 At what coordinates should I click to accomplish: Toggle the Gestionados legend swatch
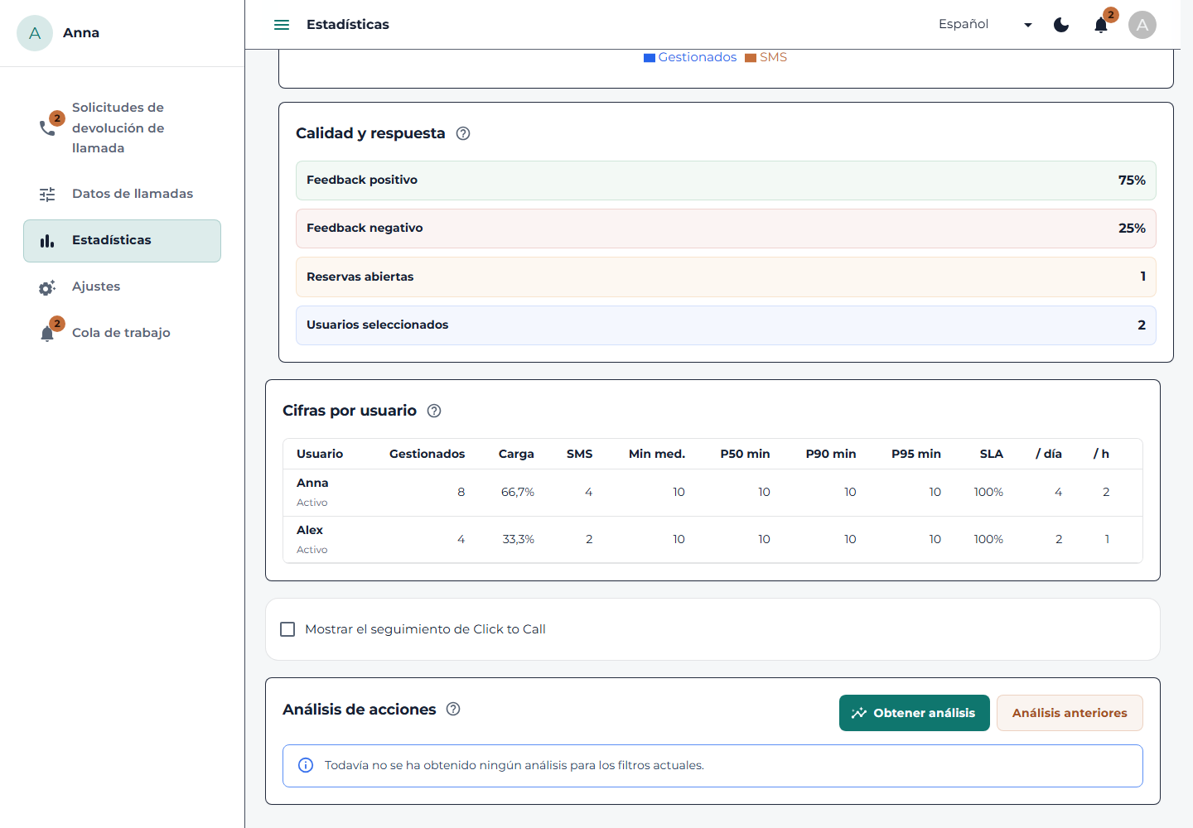click(650, 58)
